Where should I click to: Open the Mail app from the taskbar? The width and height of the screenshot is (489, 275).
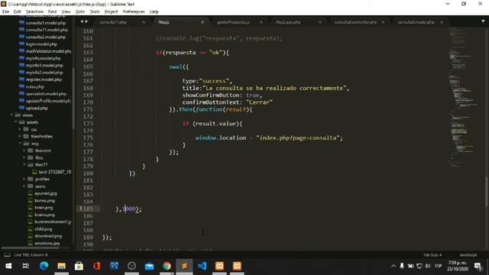pos(150,266)
